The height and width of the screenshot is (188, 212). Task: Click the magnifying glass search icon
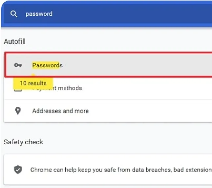14,14
